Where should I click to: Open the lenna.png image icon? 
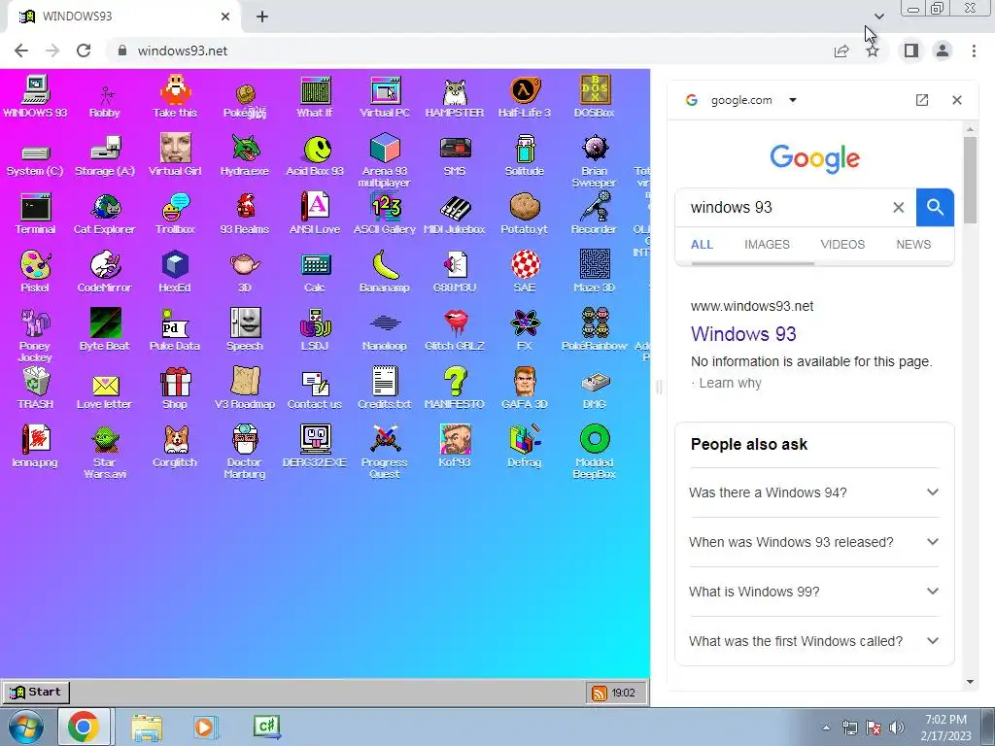click(x=35, y=447)
